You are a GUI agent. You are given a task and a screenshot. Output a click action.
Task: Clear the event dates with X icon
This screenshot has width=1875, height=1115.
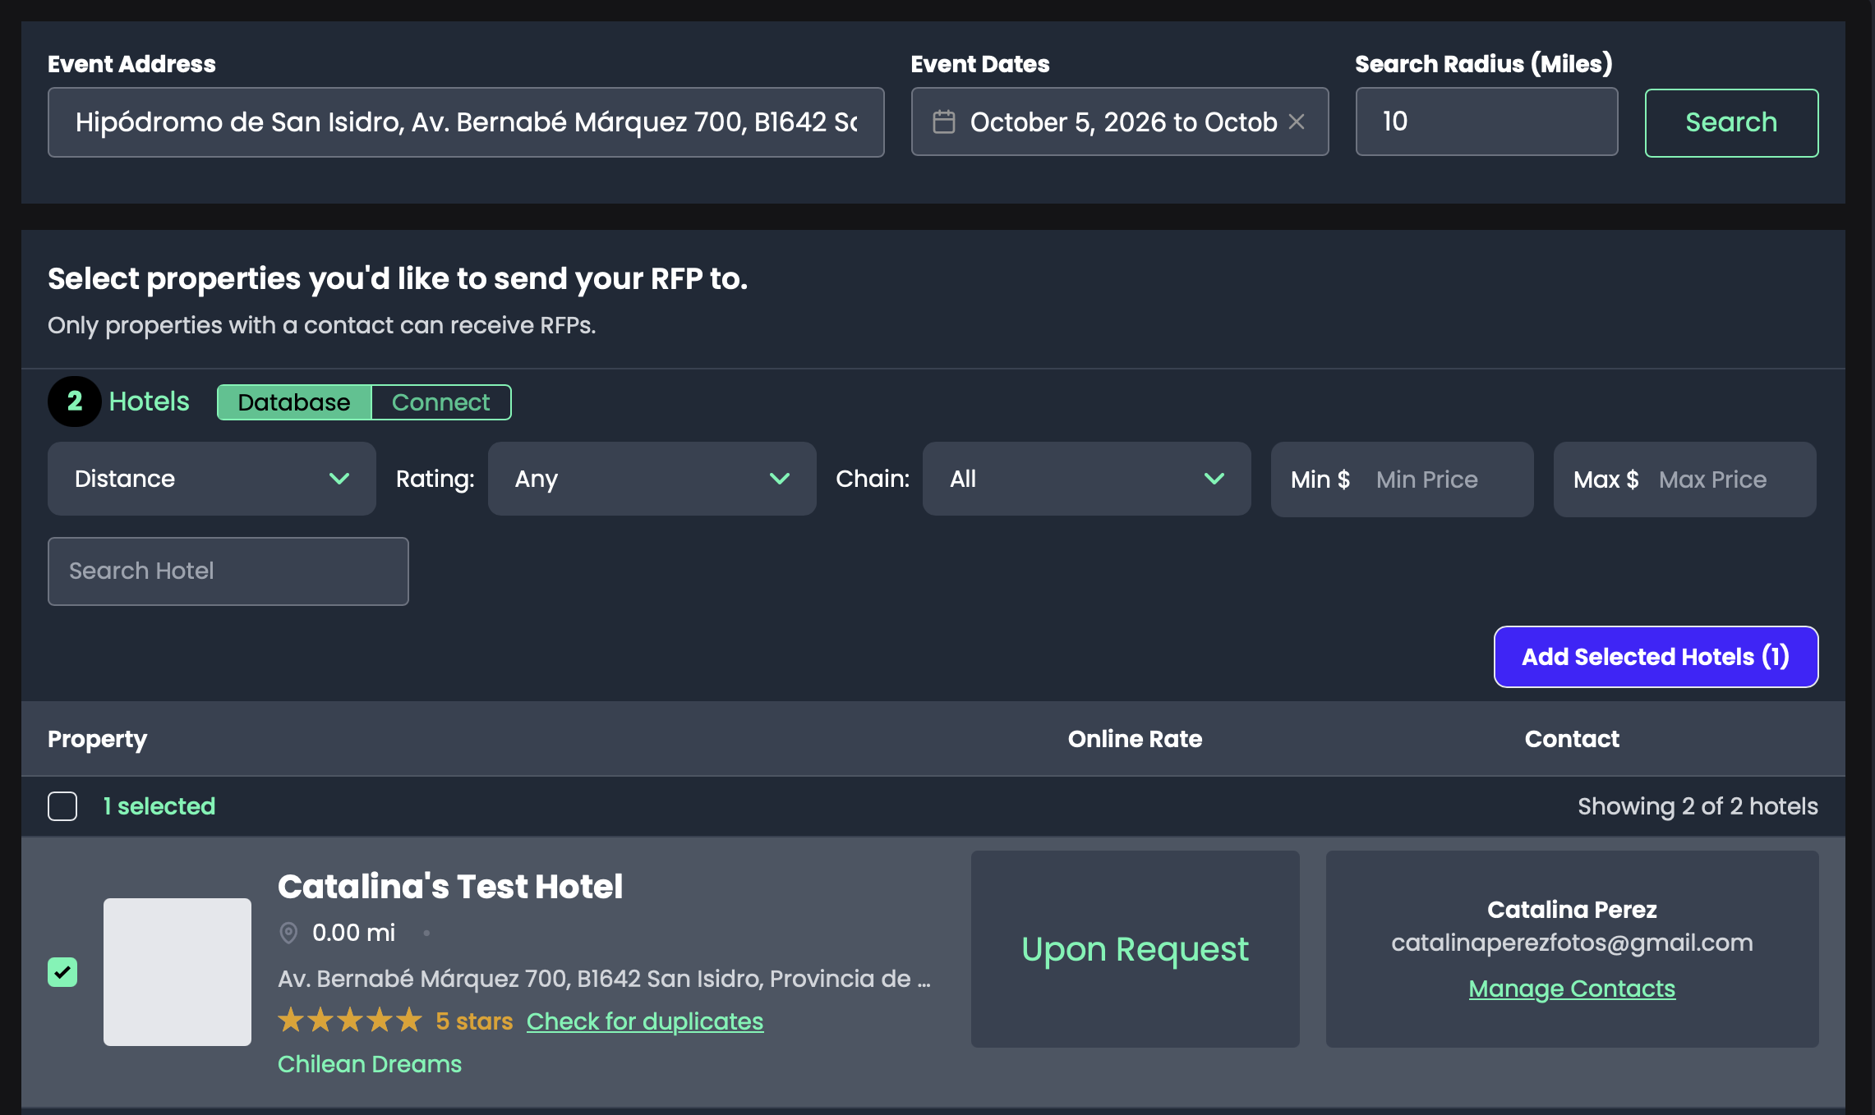pos(1297,122)
